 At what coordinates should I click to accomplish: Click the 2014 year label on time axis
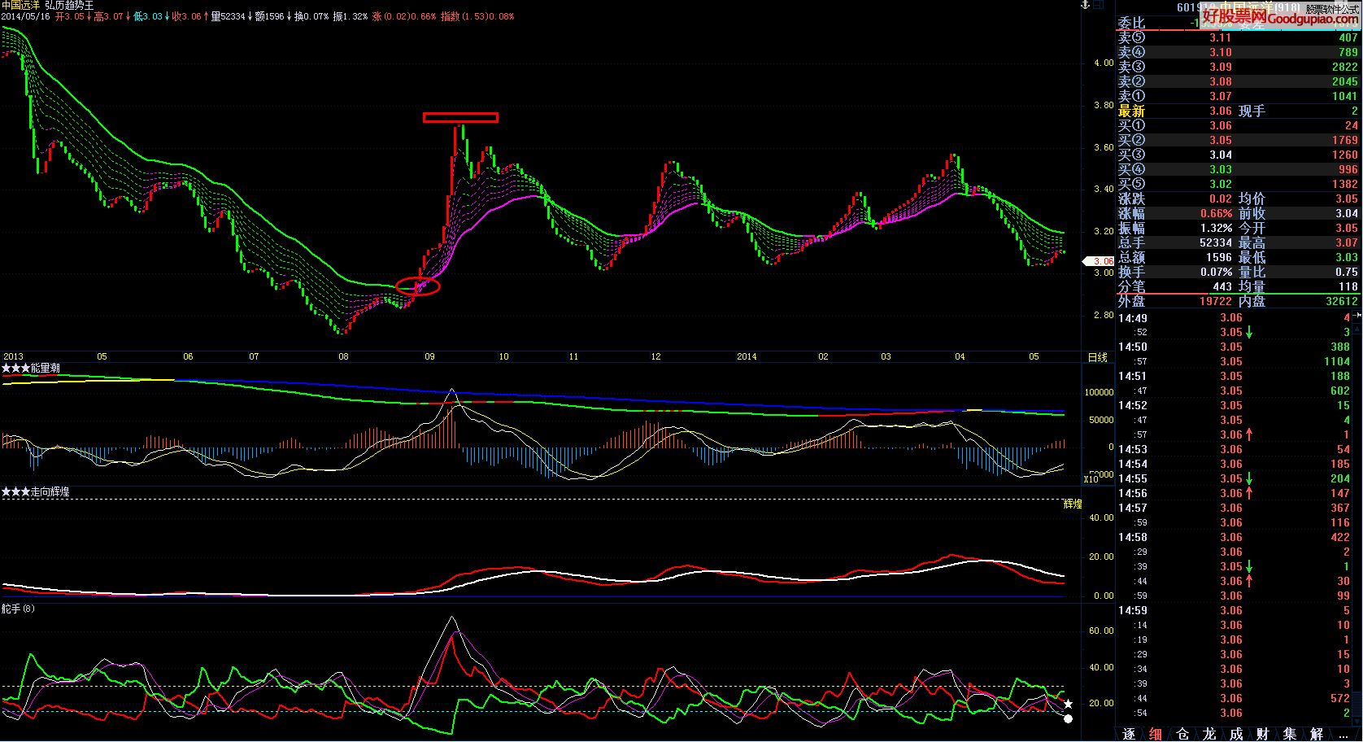(746, 356)
